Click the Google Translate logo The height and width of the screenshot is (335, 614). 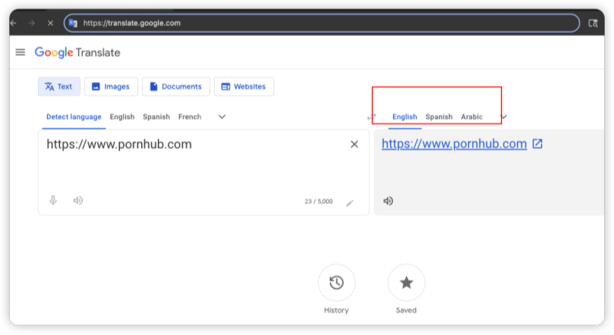(x=78, y=52)
